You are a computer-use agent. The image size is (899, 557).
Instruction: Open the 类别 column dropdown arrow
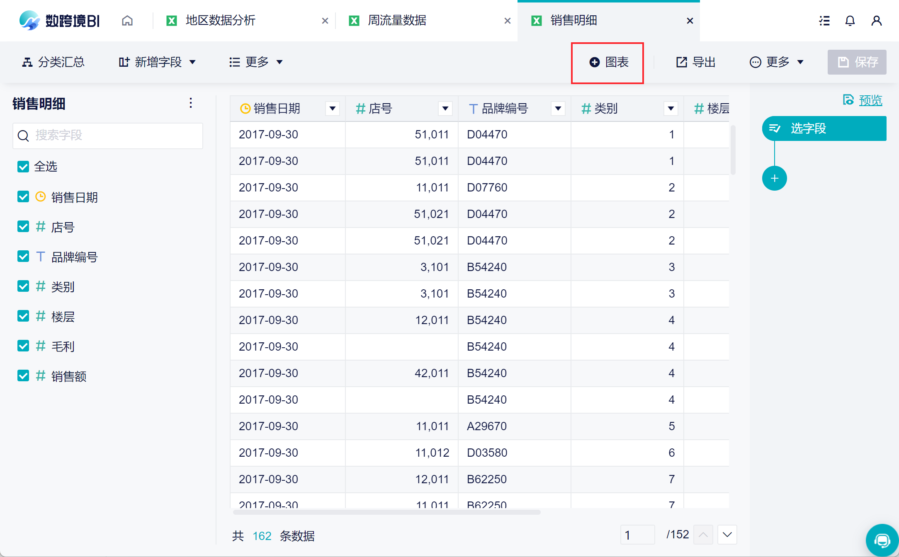(671, 109)
